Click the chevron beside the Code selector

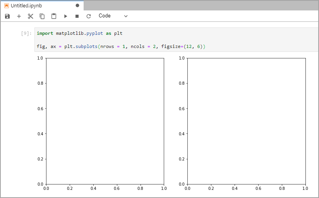coord(125,16)
